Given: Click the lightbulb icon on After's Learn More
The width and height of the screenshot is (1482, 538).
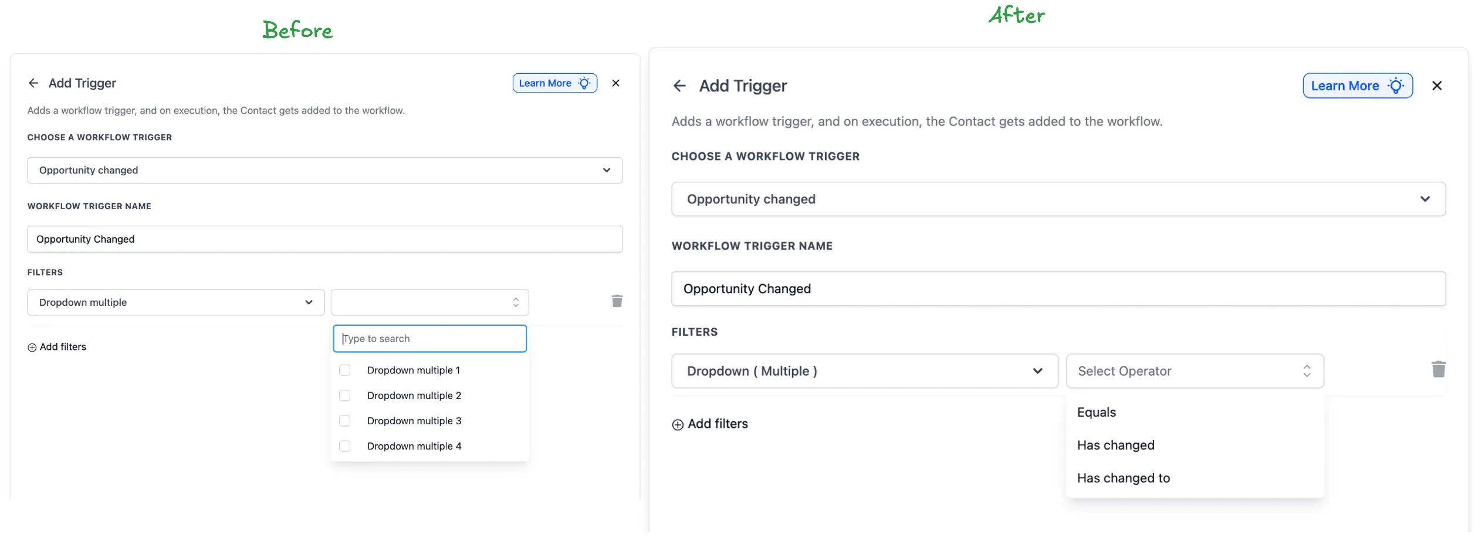Looking at the screenshot, I should [1397, 86].
